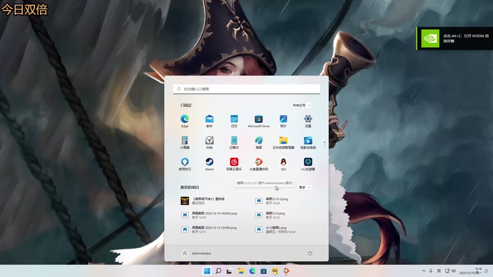Open the taskbar clock and date

coord(470,271)
